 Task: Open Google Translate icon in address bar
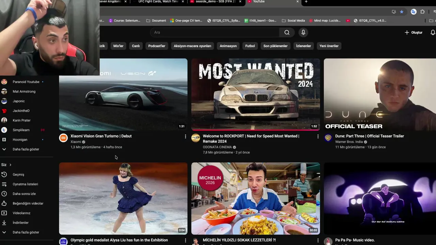[414, 12]
